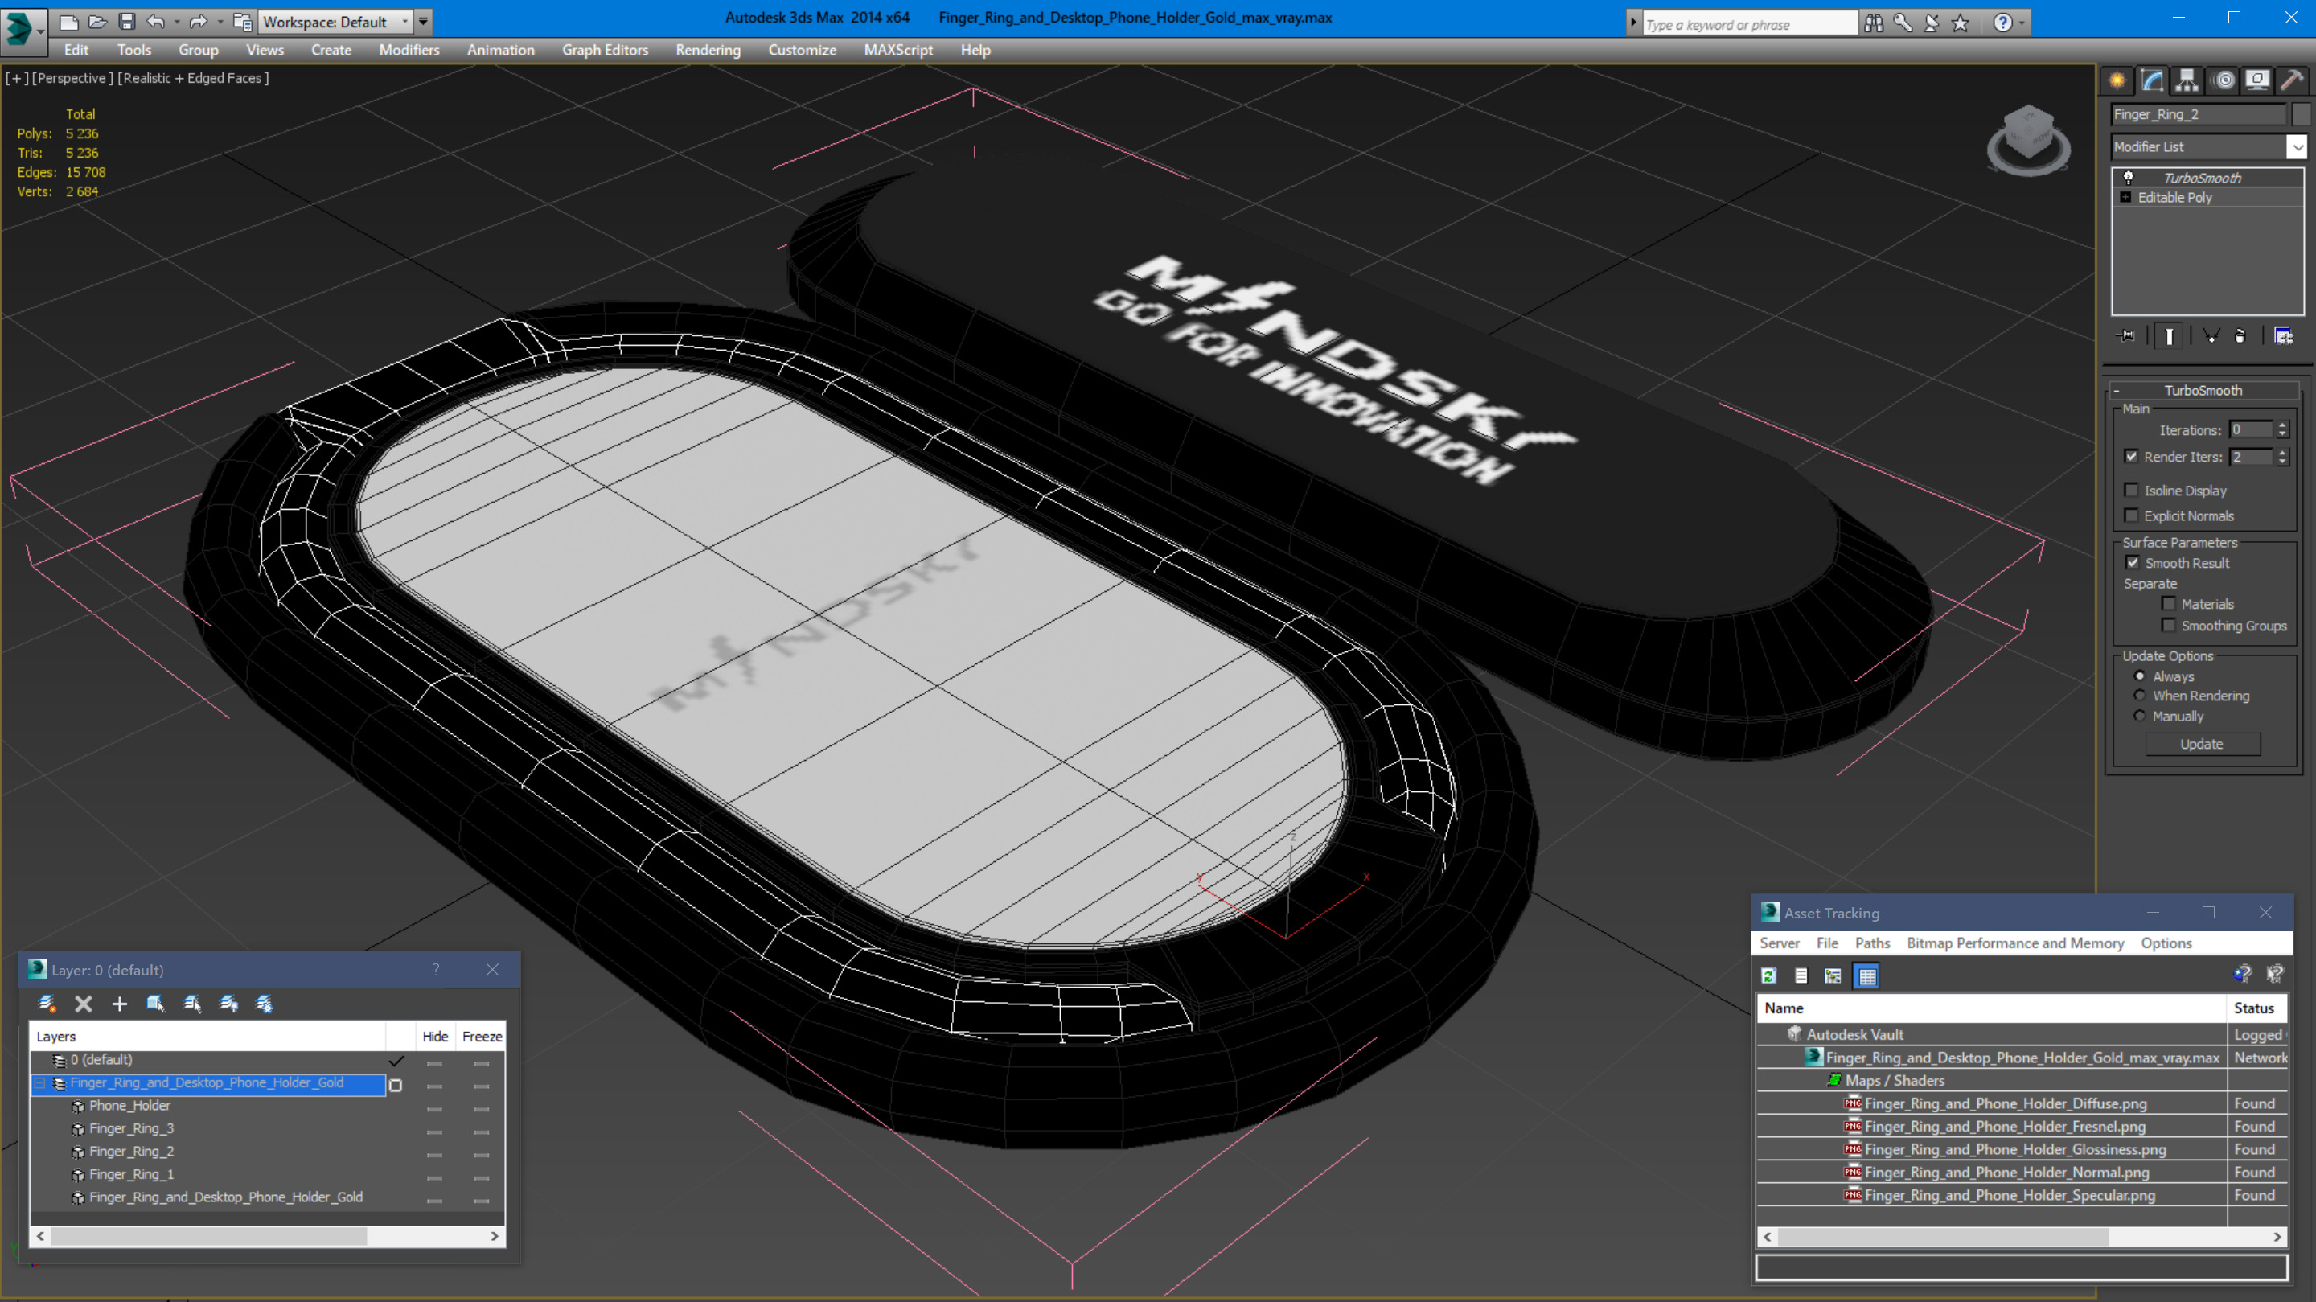2316x1302 pixels.
Task: Open the Graph Editors menu
Action: (x=605, y=51)
